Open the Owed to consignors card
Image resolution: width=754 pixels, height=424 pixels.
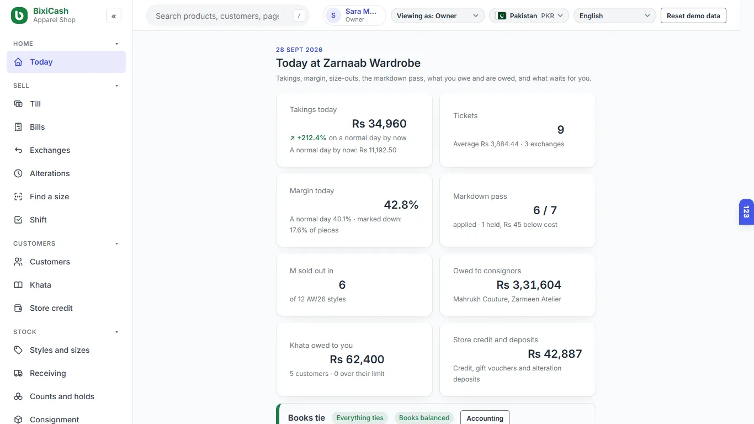point(518,285)
